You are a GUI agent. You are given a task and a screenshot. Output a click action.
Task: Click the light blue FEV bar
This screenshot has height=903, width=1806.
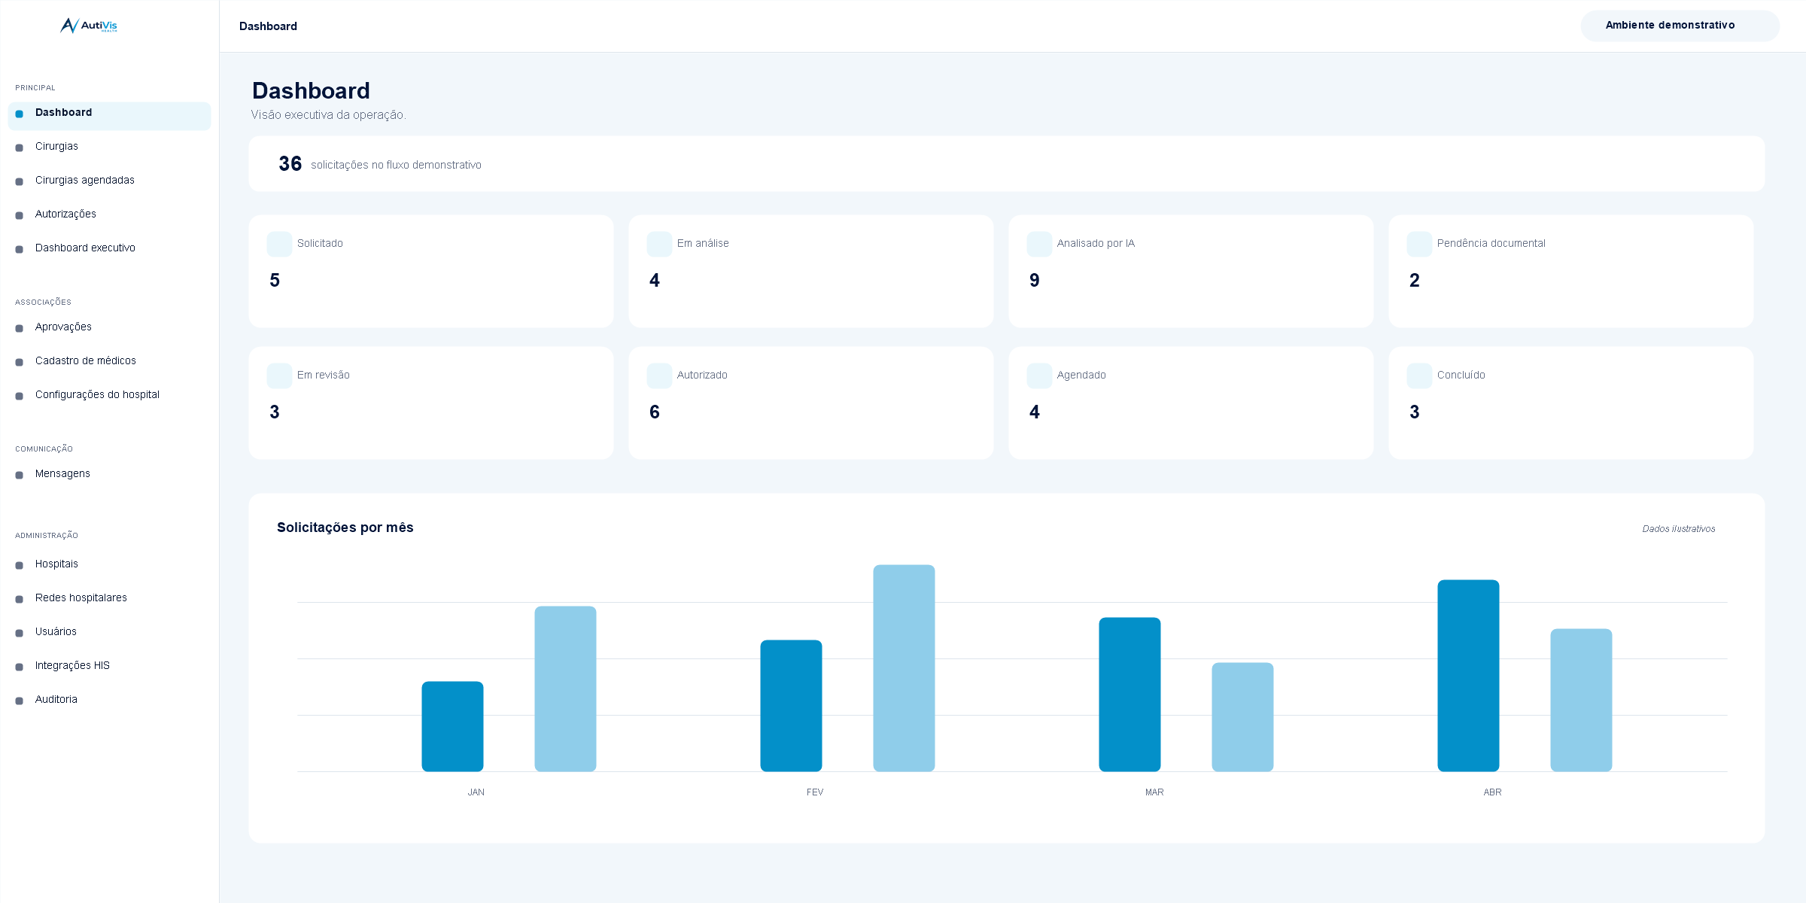coord(904,668)
